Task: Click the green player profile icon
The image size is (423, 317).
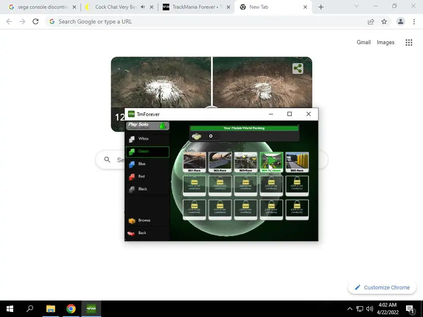Action: [x=162, y=125]
